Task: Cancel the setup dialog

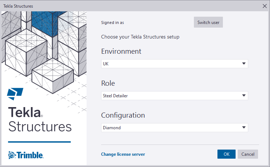Action: click(248, 154)
